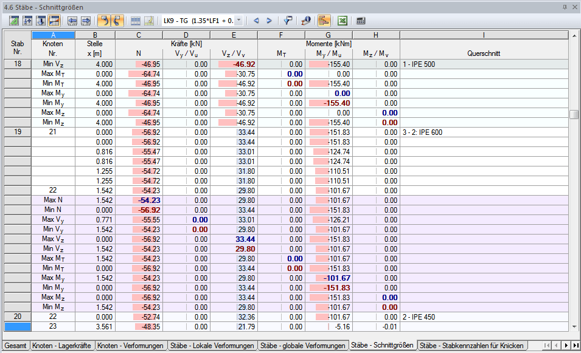Click the Querschnitt column heading
This screenshot has width=581, height=353.
click(x=484, y=53)
